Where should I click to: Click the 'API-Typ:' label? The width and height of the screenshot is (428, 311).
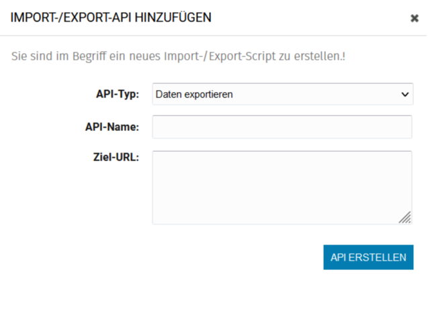118,95
